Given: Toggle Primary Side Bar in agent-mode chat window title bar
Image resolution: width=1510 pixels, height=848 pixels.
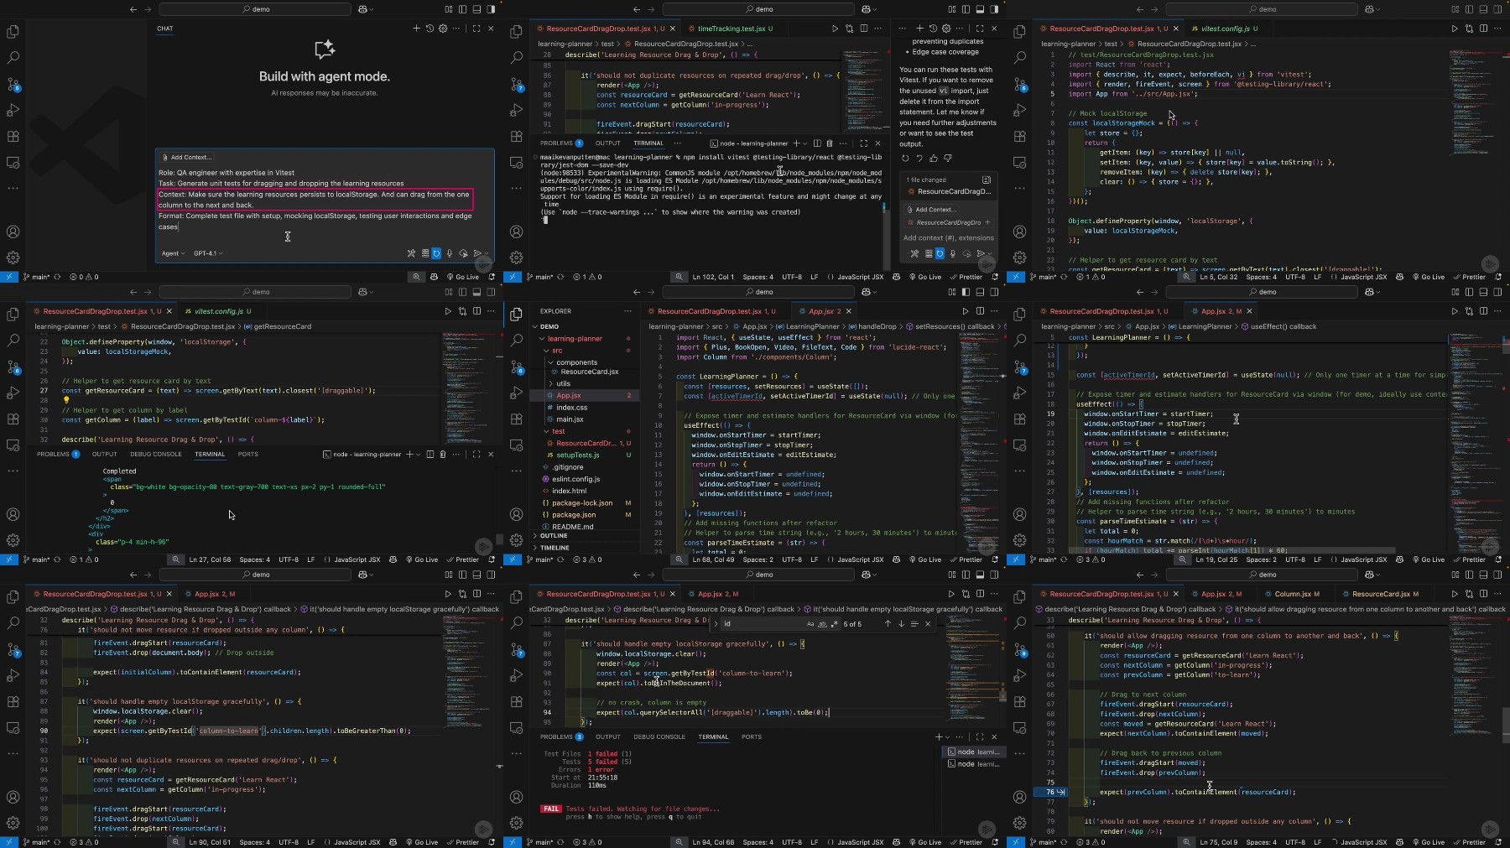Looking at the screenshot, I should pos(462,9).
